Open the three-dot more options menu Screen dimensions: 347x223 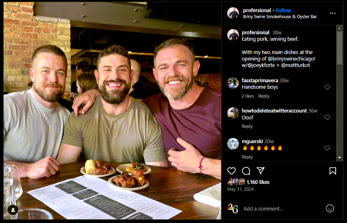pos(332,13)
